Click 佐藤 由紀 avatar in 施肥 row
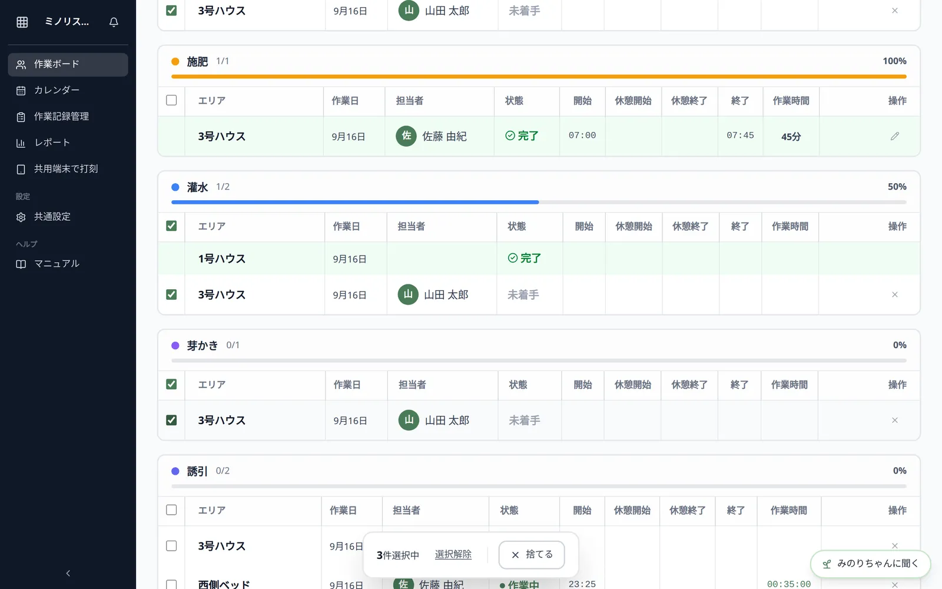Screen dimensions: 942x589 tap(406, 136)
